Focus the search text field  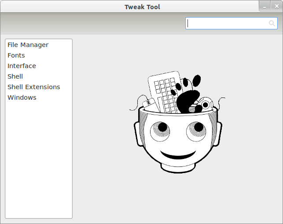pyautogui.click(x=231, y=23)
